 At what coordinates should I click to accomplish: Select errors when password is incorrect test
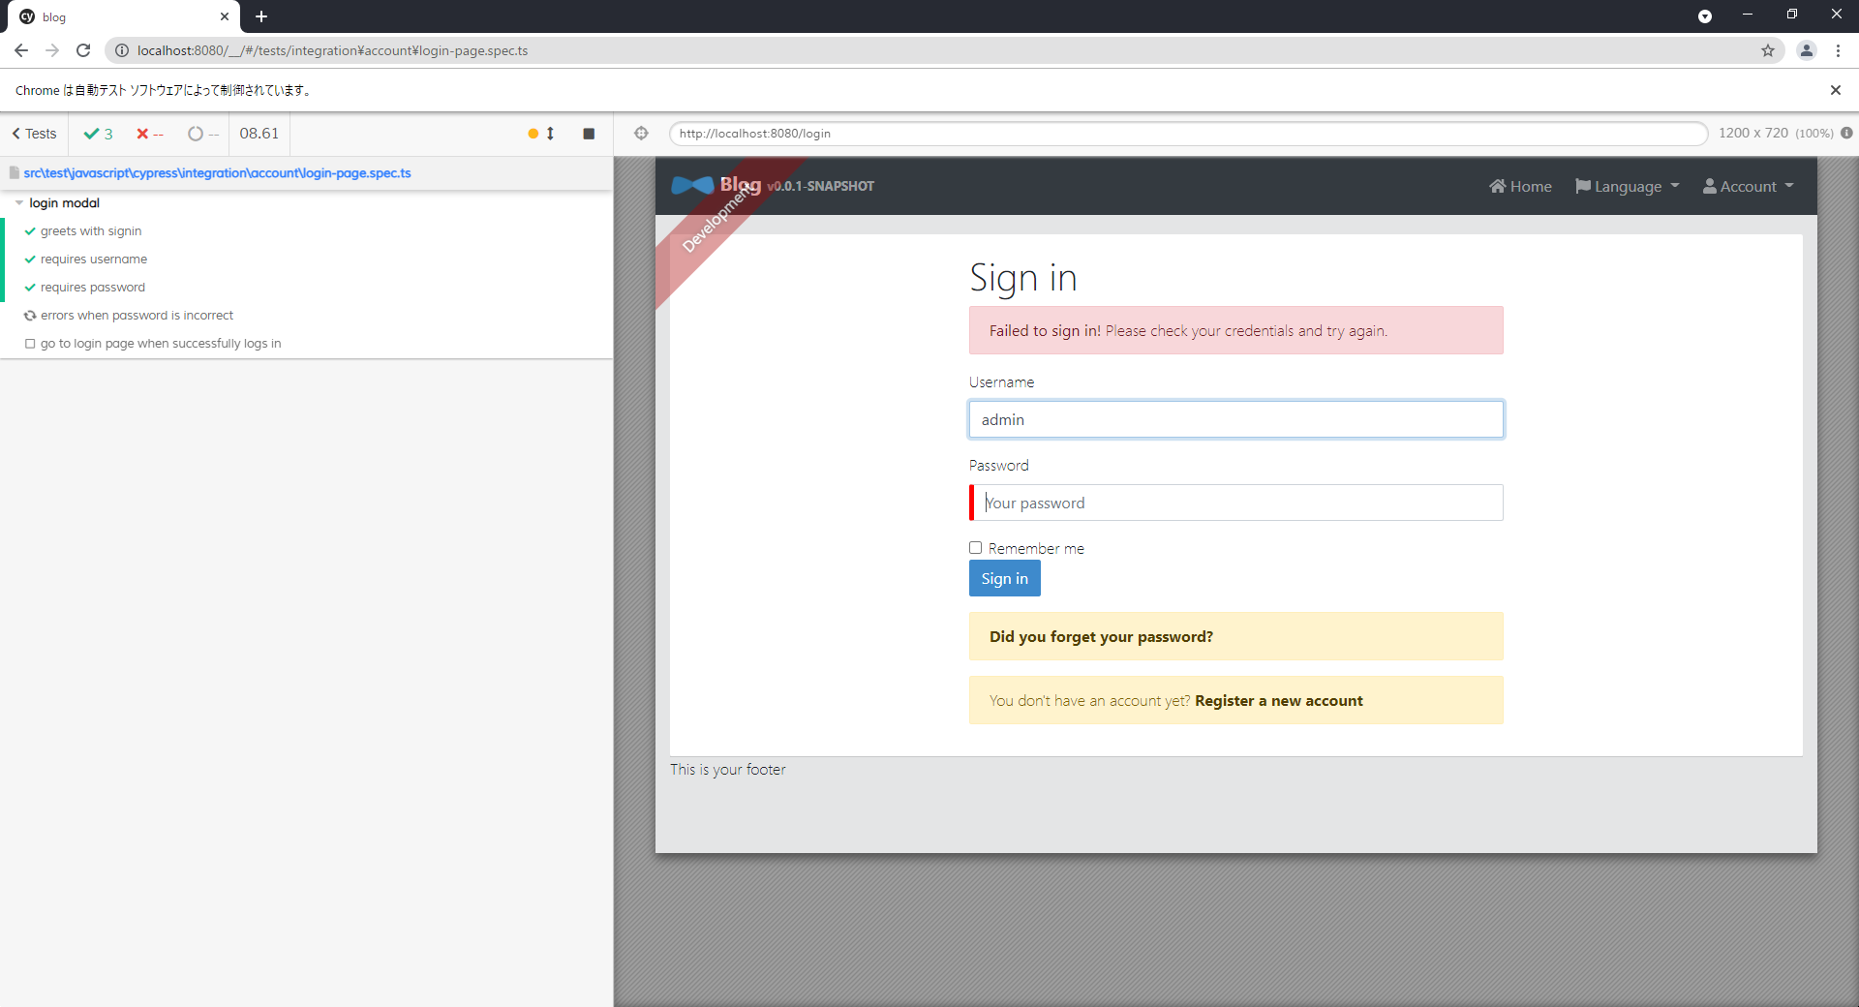tap(137, 316)
